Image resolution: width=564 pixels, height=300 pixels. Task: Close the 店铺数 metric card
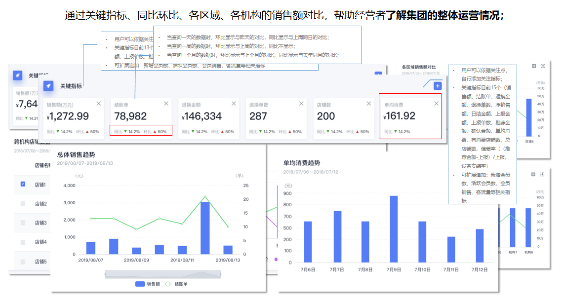coord(369,104)
